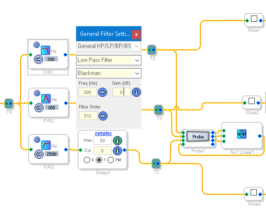Click the samples link in Delay3
266x211 pixels.
pos(103,133)
